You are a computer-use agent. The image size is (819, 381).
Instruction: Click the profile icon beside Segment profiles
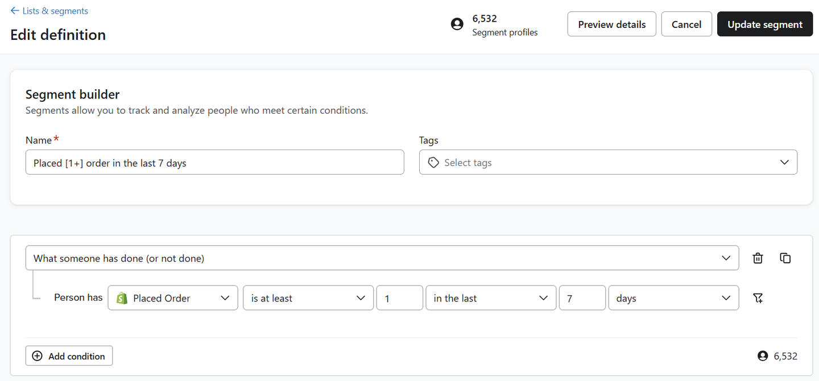(457, 24)
